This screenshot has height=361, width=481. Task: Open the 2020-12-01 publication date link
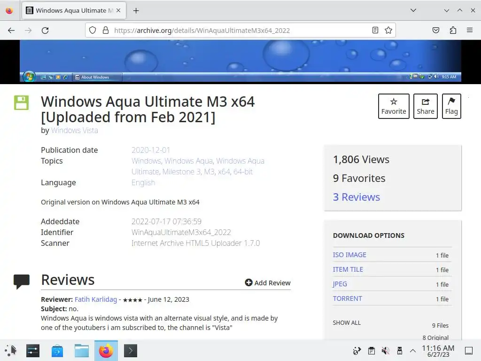(x=151, y=150)
